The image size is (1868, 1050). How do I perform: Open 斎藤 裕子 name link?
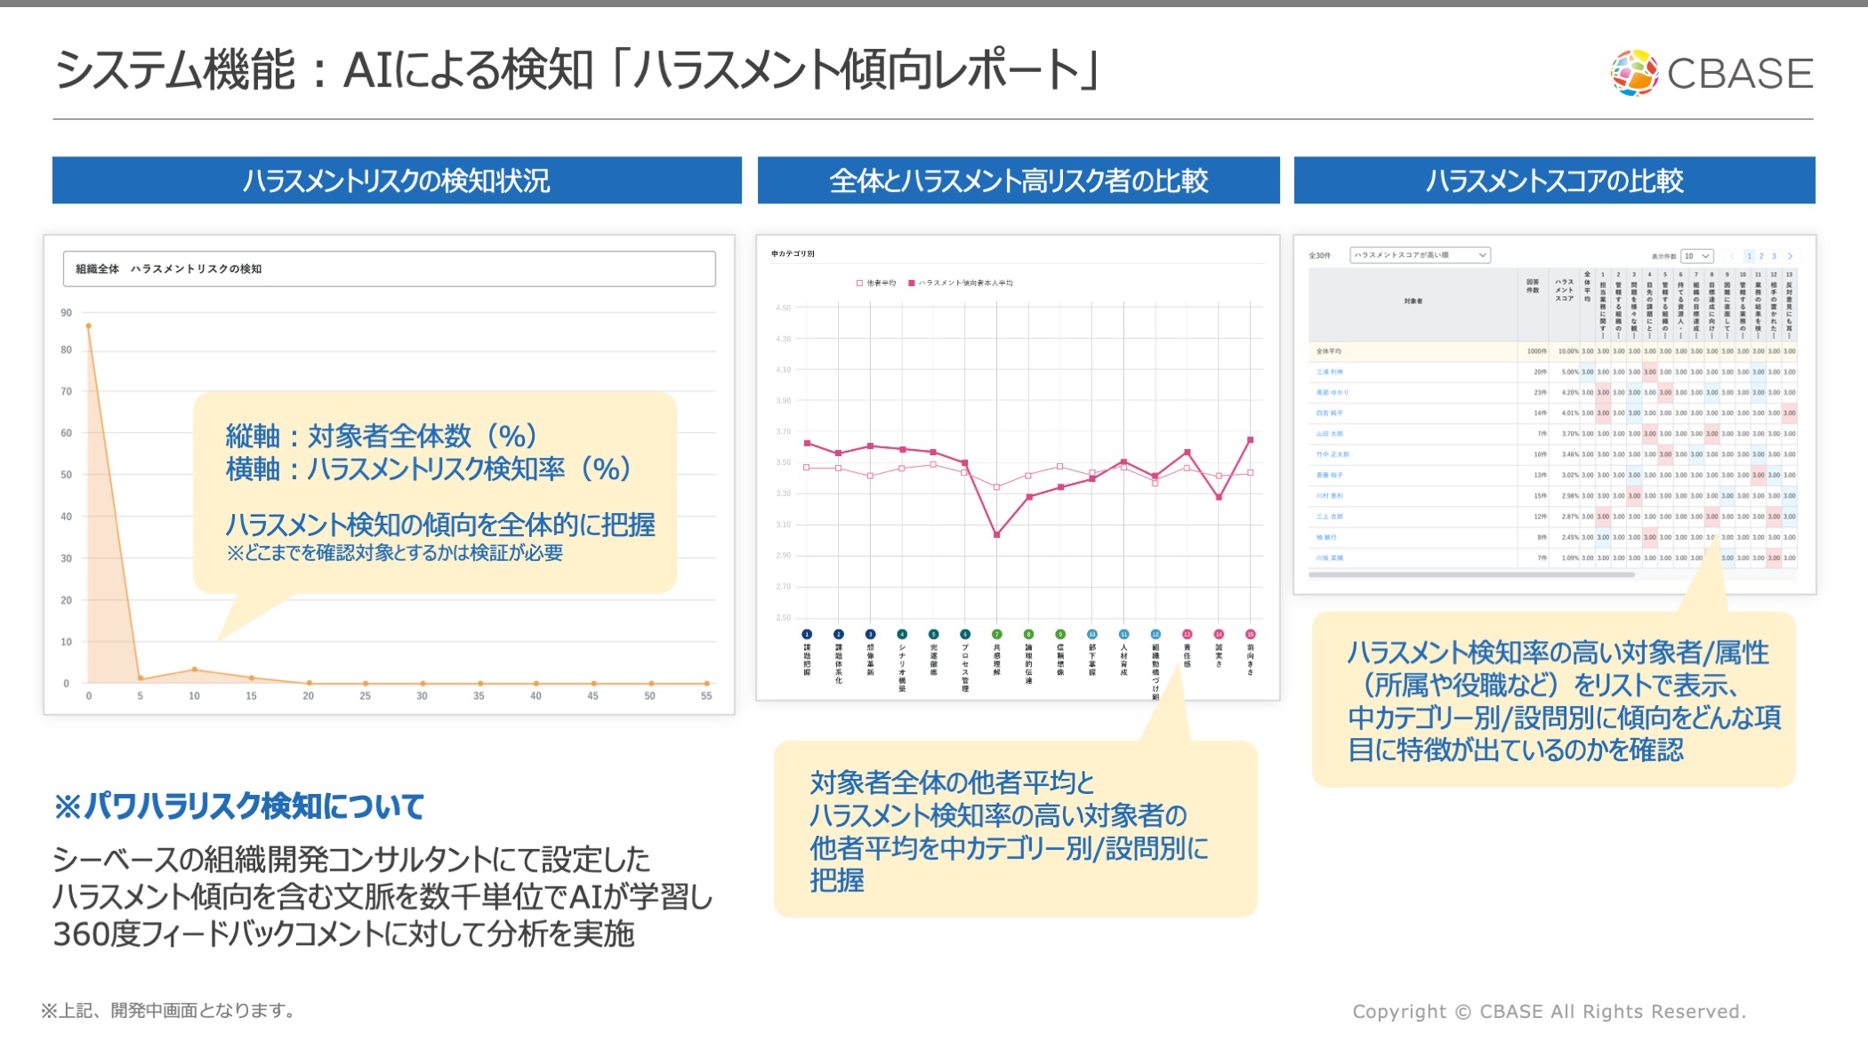click(x=1330, y=475)
